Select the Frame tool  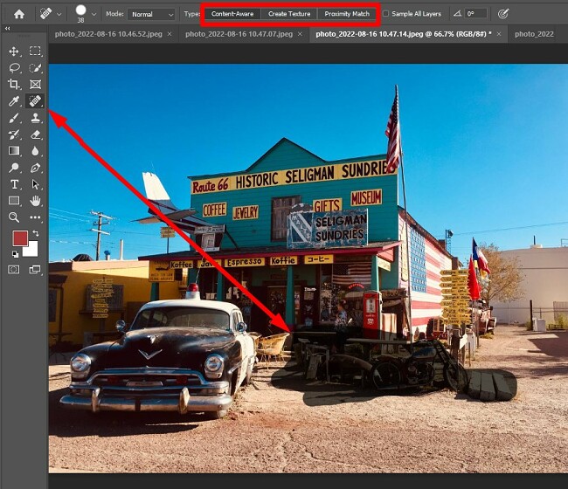(x=35, y=85)
